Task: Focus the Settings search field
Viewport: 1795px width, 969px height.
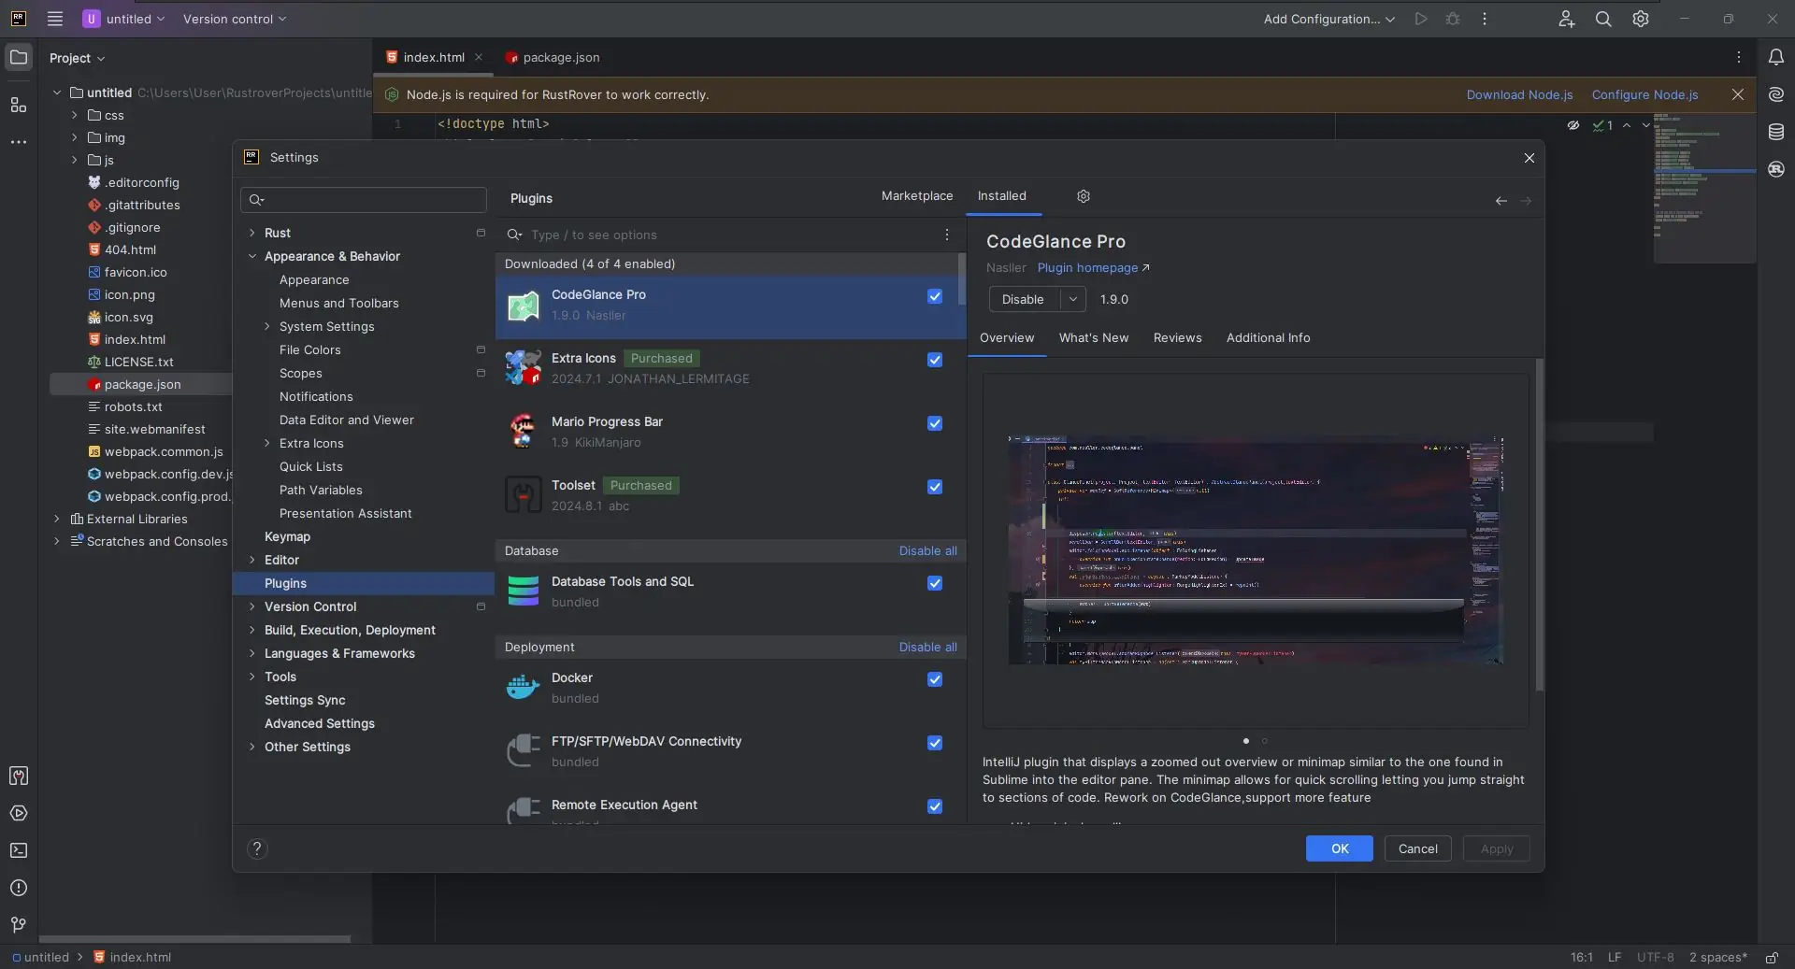Action: click(x=364, y=199)
